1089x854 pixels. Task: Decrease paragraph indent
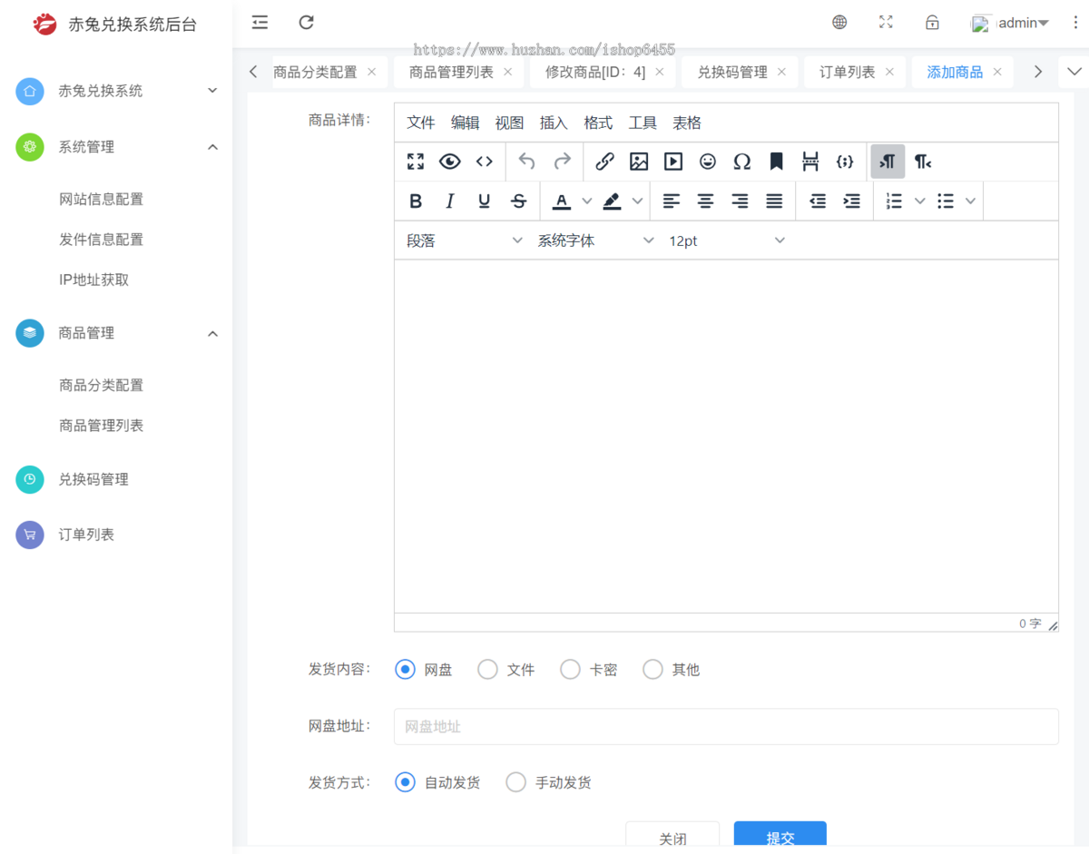(x=818, y=201)
